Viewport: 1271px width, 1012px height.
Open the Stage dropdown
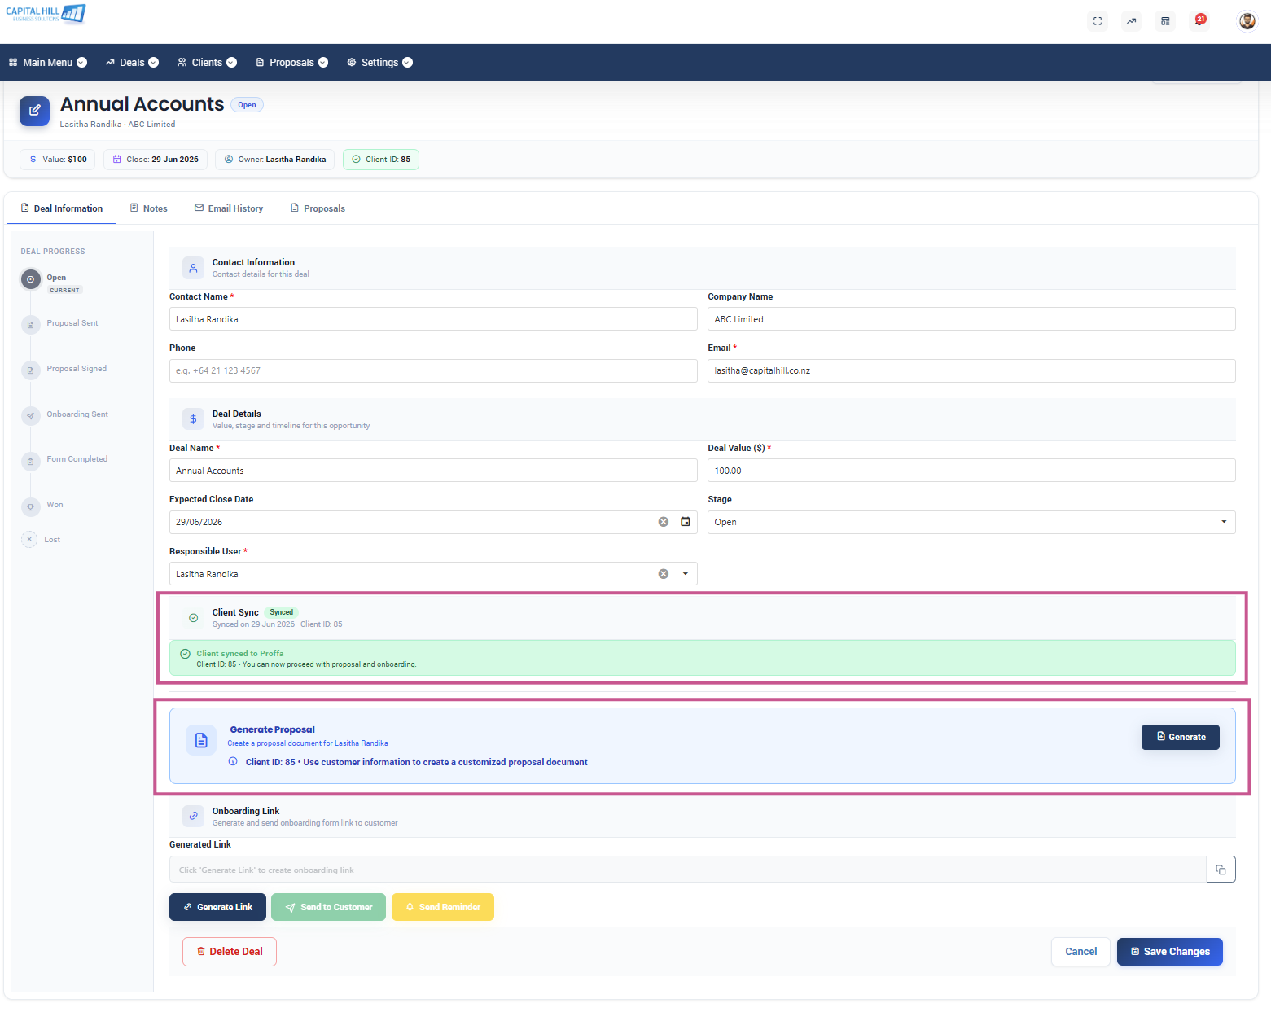[x=971, y=522]
